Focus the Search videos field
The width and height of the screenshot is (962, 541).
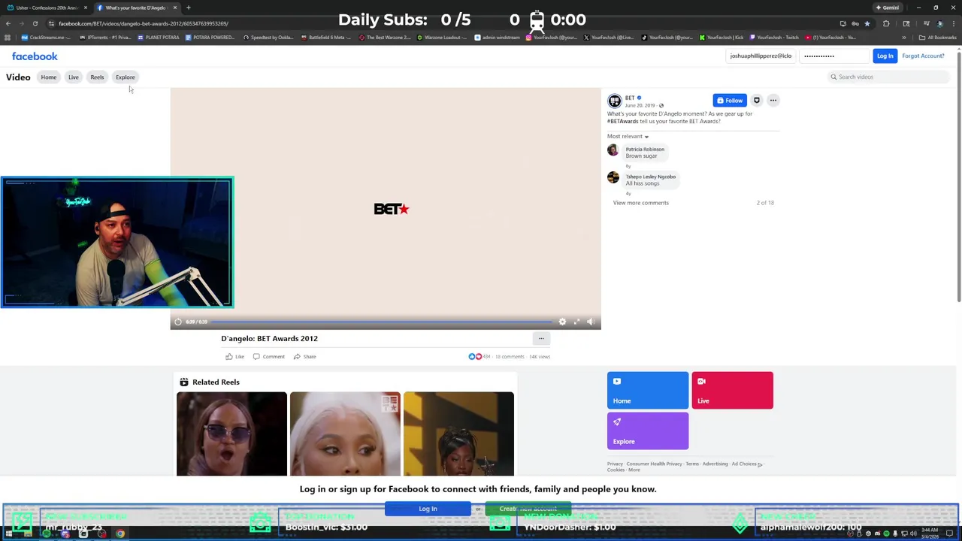[x=888, y=77]
